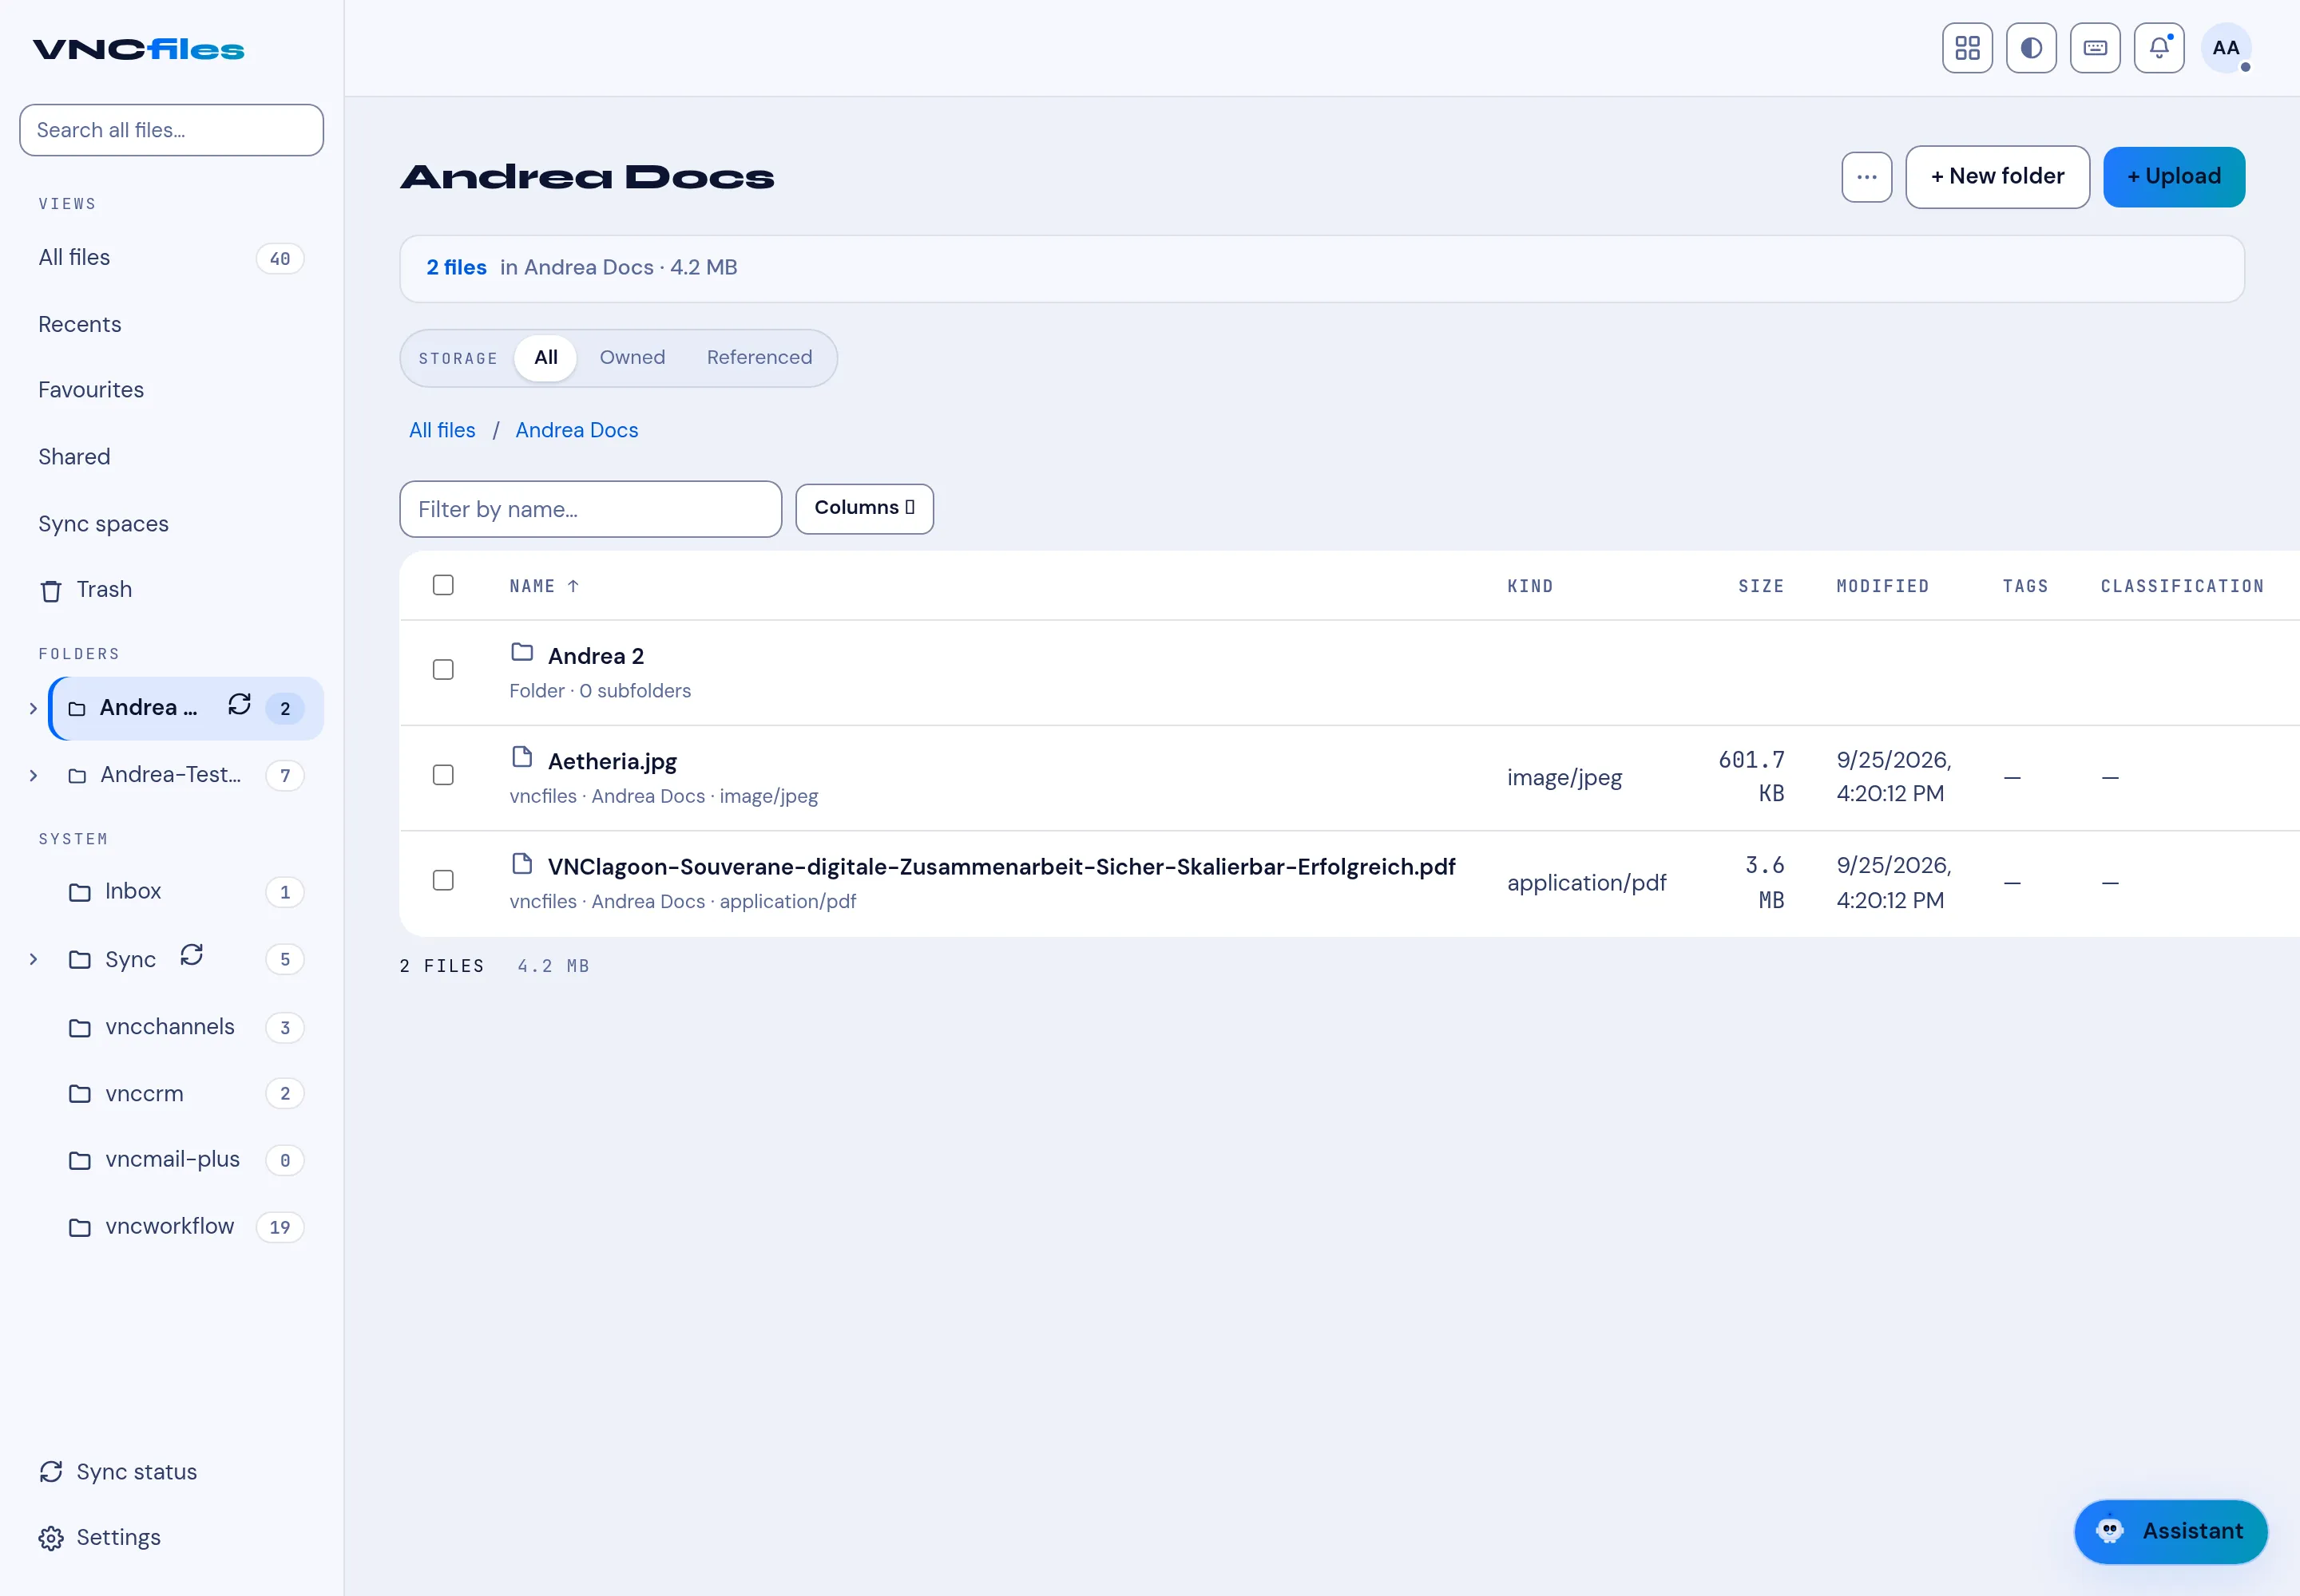Expand the Andrea-Test folder tree
This screenshot has height=1596, width=2300.
[x=33, y=776]
